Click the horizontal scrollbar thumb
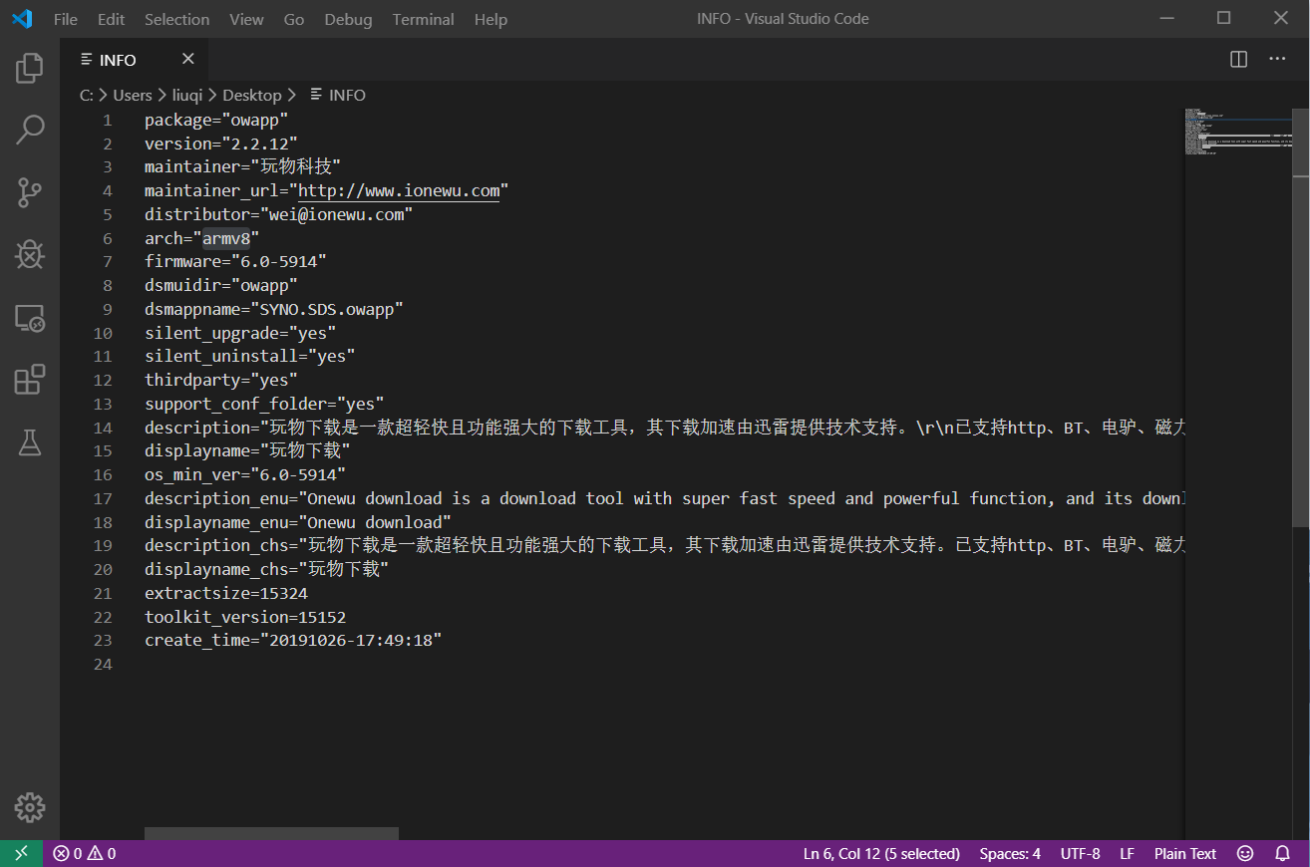The height and width of the screenshot is (867, 1310). click(x=271, y=833)
